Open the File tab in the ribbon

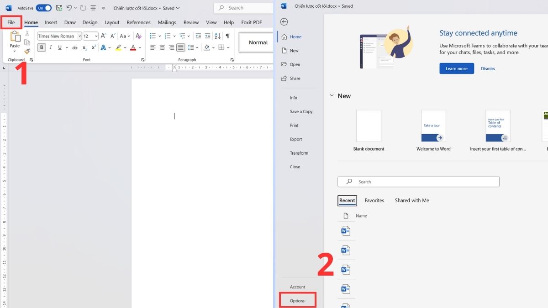[x=11, y=22]
